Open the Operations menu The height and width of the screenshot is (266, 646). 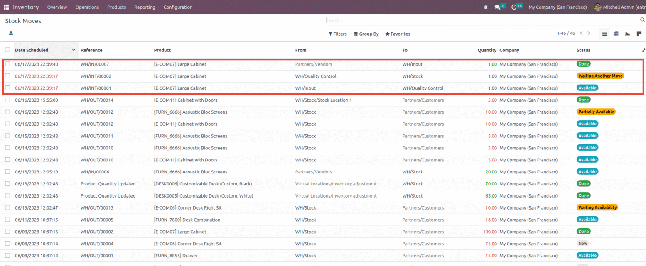pos(87,7)
